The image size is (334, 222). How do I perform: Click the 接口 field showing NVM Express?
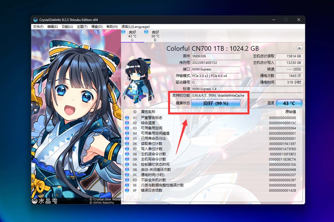(216, 69)
